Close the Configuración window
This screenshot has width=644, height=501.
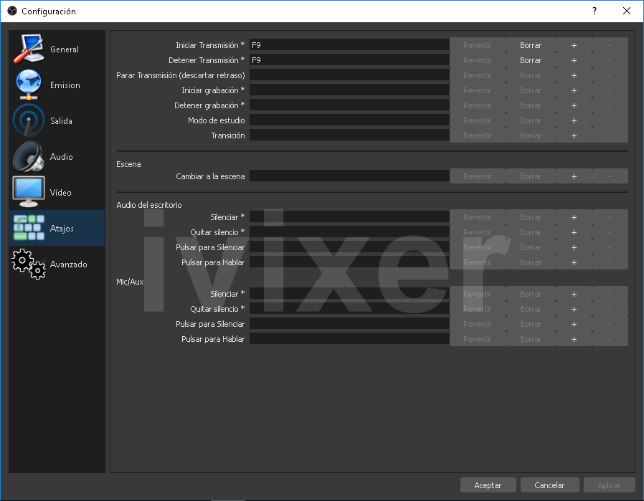[x=627, y=11]
